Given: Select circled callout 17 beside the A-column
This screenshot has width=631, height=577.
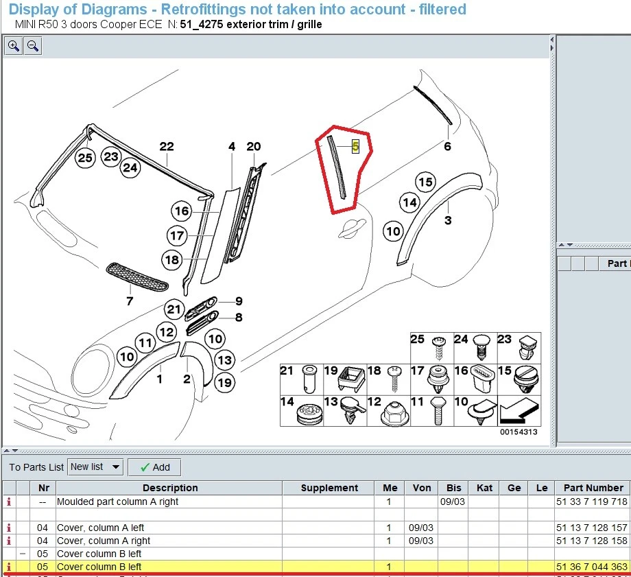Looking at the screenshot, I should point(177,235).
